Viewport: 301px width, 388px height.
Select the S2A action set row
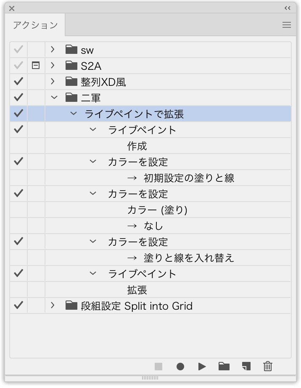[x=150, y=66]
